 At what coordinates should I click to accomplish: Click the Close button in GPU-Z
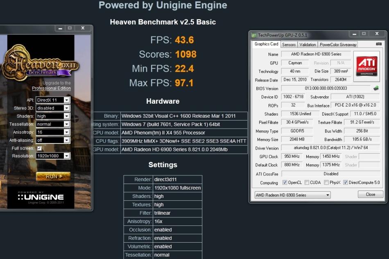(x=371, y=194)
